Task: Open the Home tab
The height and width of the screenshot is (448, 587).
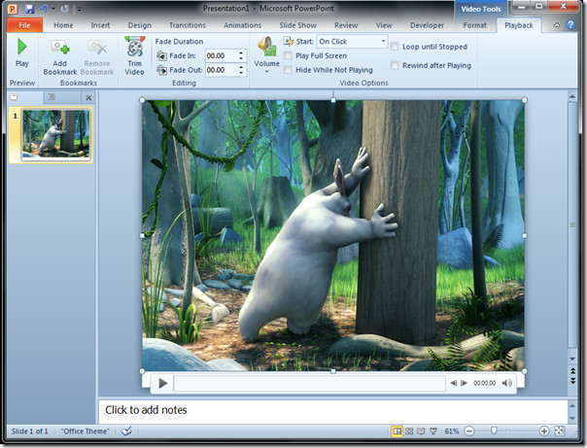Action: (63, 25)
